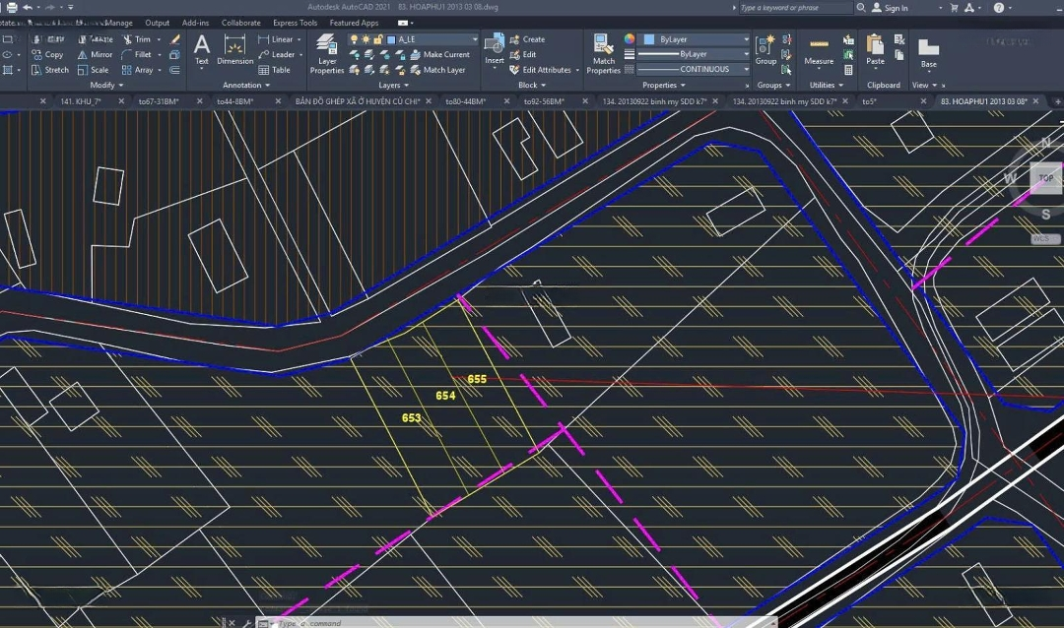Open the Express Tools ribbon tab
The image size is (1064, 628).
(x=295, y=23)
